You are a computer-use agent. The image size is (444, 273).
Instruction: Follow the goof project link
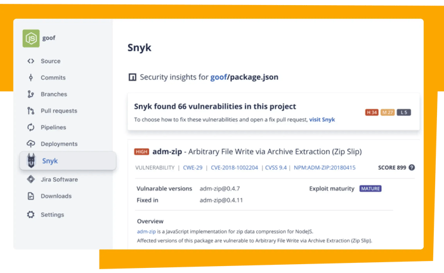[x=219, y=77]
